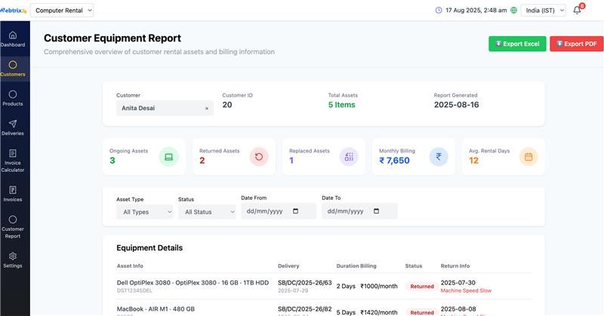Screen dimensions: 604x316
Task: Open Settings in the sidebar
Action: (x=13, y=260)
